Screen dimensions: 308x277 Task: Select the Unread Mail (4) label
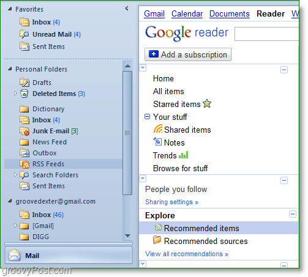tap(56, 34)
